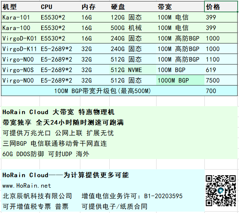Click E5530*2 in the VirgoD-K01 row
The image size is (239, 213).
click(x=60, y=38)
